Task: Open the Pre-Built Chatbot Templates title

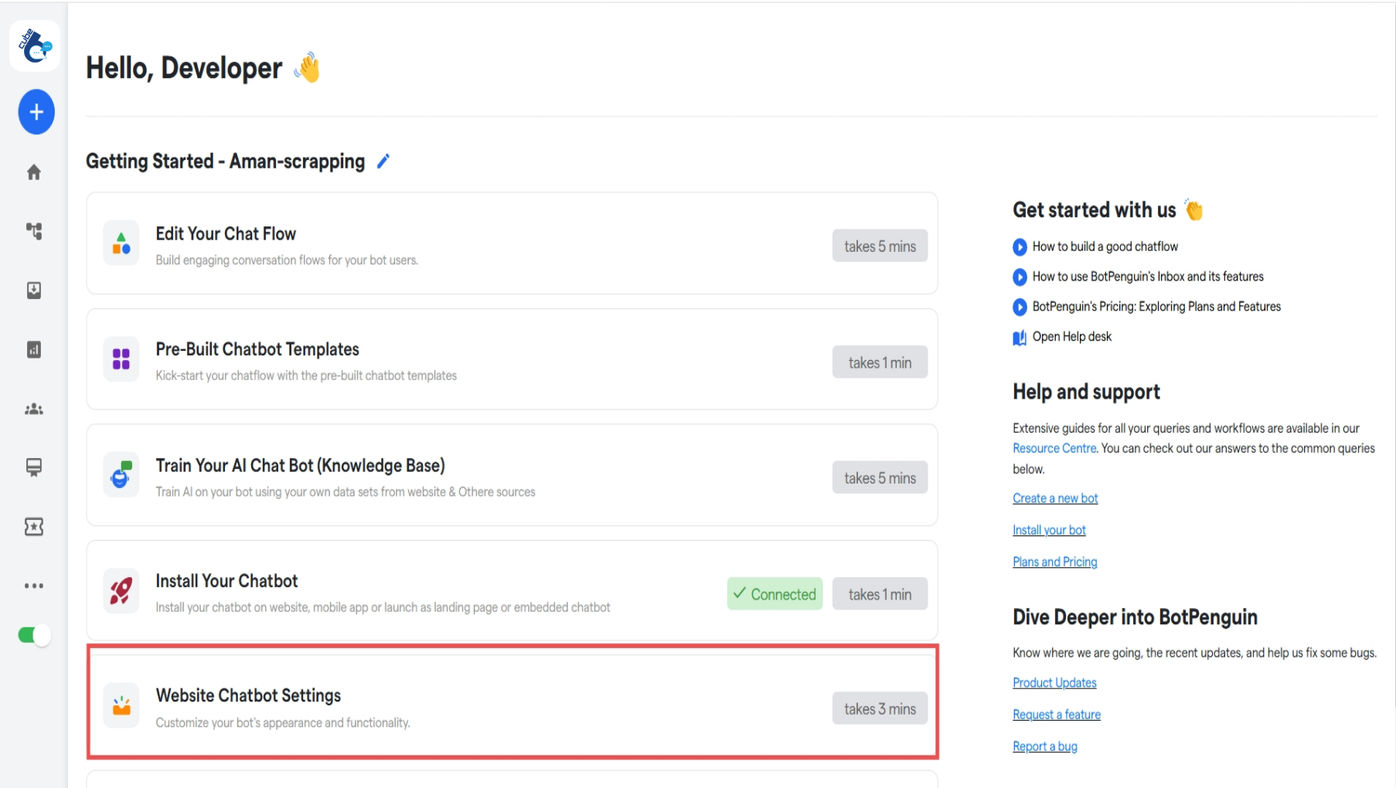Action: pos(257,349)
